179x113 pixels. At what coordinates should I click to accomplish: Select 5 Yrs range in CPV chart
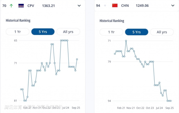(43, 32)
